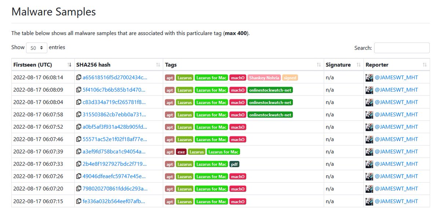Viewport: 440px width, 209px height.
Task: Copy hash fe336a032b564eef07afb icon
Action: click(x=78, y=202)
